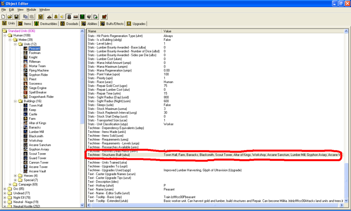Open the Terrain Editor mountain icon
The height and width of the screenshot is (211, 351).
[x=49, y=17]
